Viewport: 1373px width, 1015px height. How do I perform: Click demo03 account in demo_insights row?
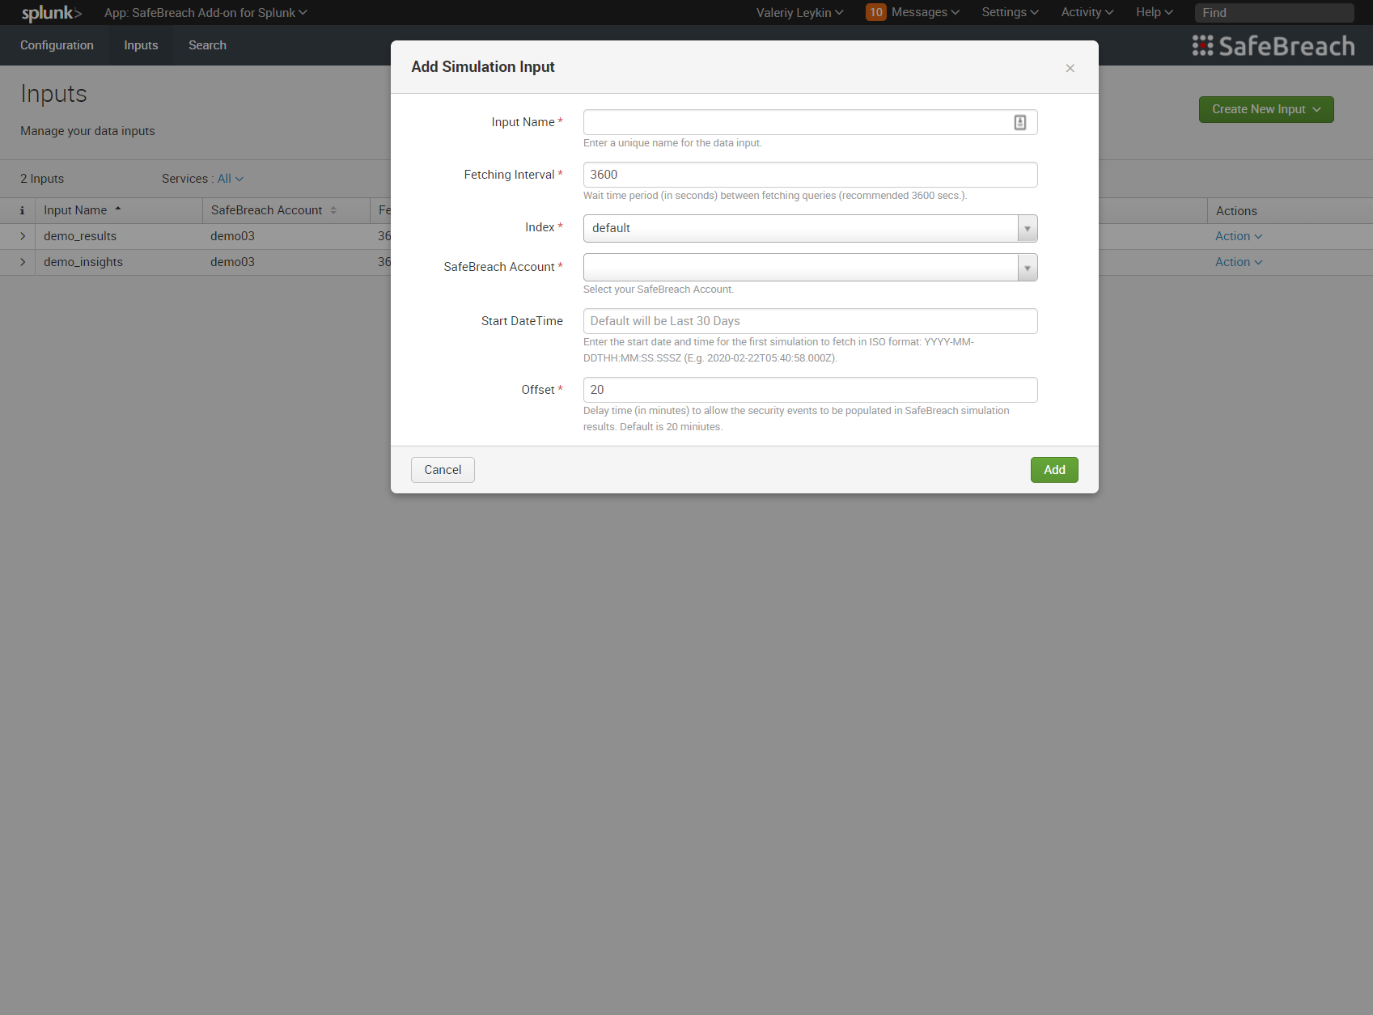[x=232, y=262]
